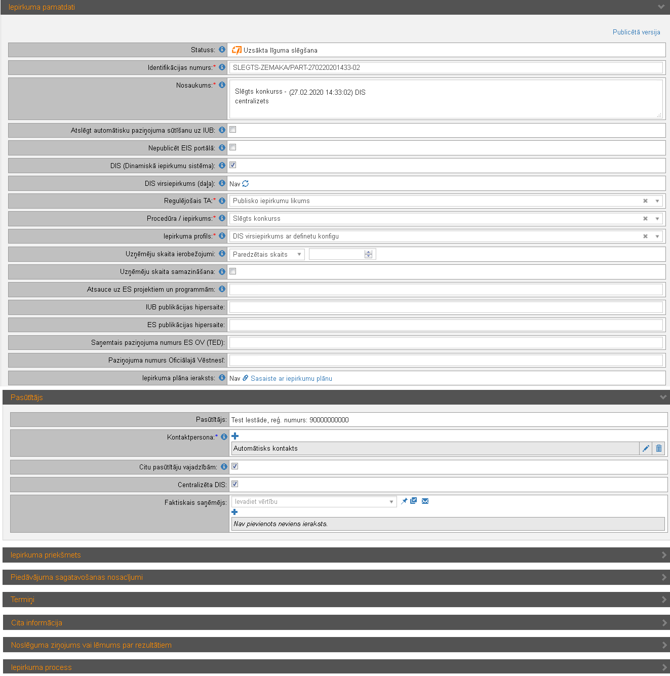
Task: Enable Nepublicēt EIS portālā checkbox
Action: 233,147
